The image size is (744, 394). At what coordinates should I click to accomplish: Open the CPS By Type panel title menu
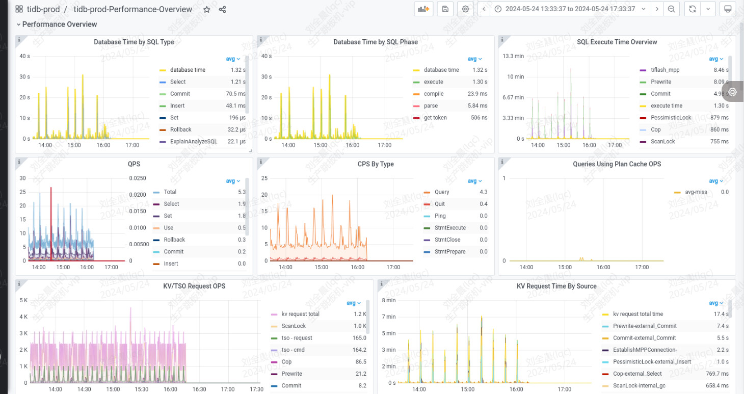click(x=376, y=164)
